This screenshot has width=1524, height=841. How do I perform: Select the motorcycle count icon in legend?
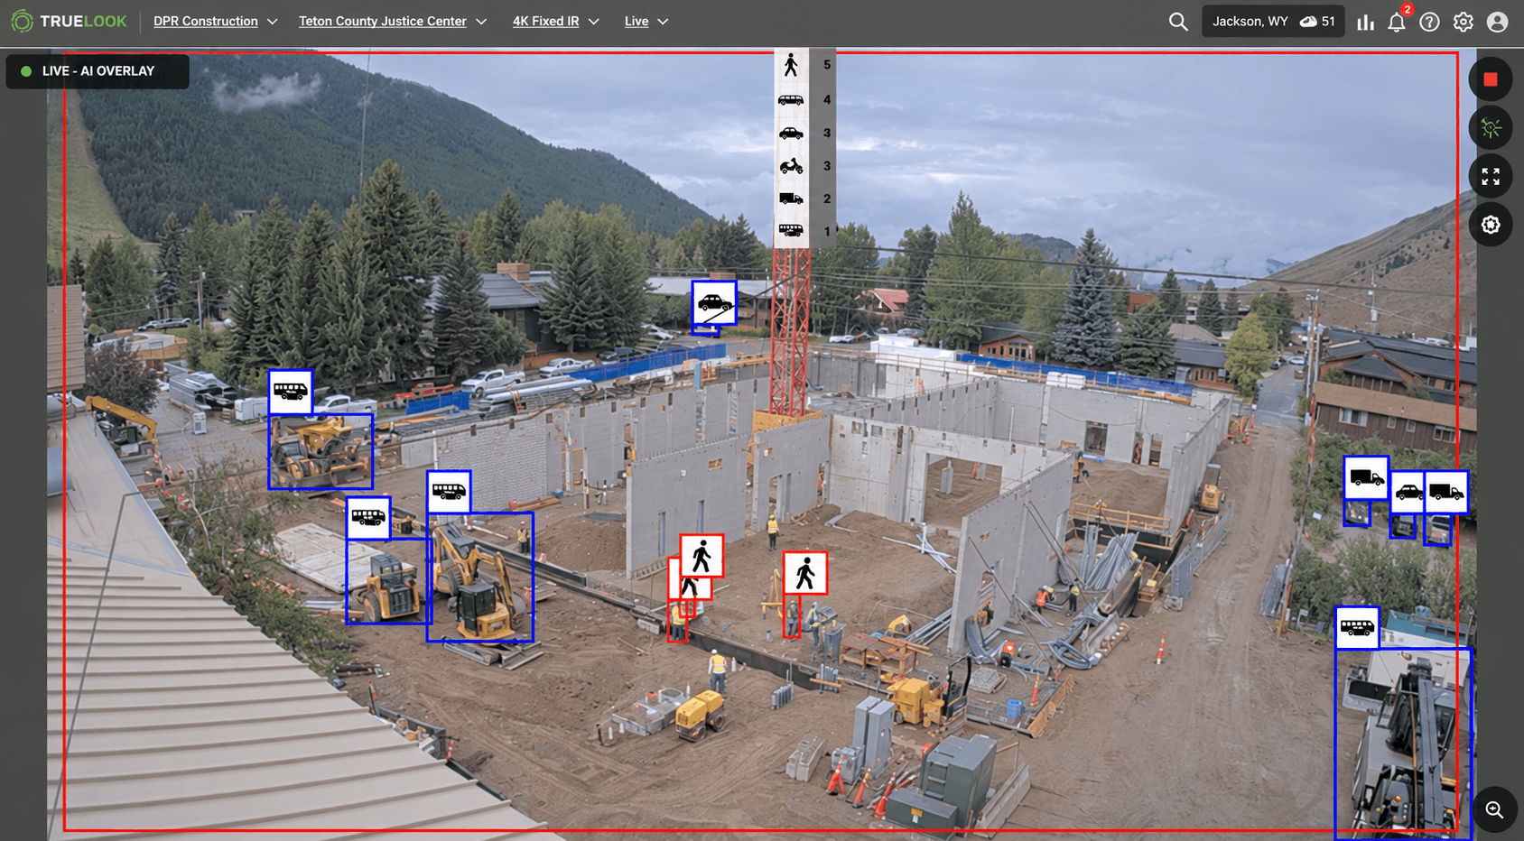[x=791, y=166]
